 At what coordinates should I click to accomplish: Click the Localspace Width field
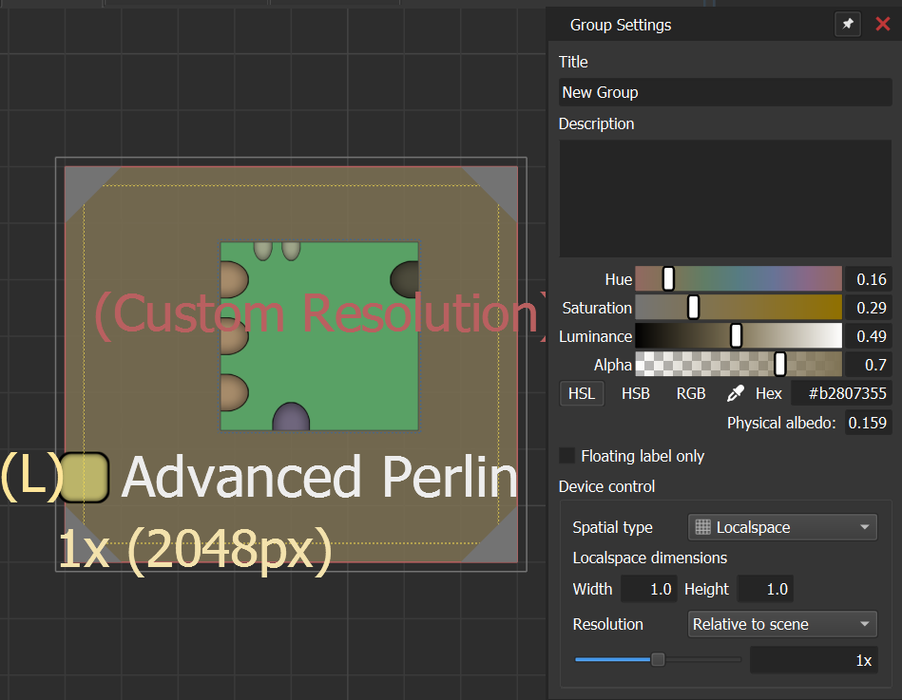coord(648,589)
